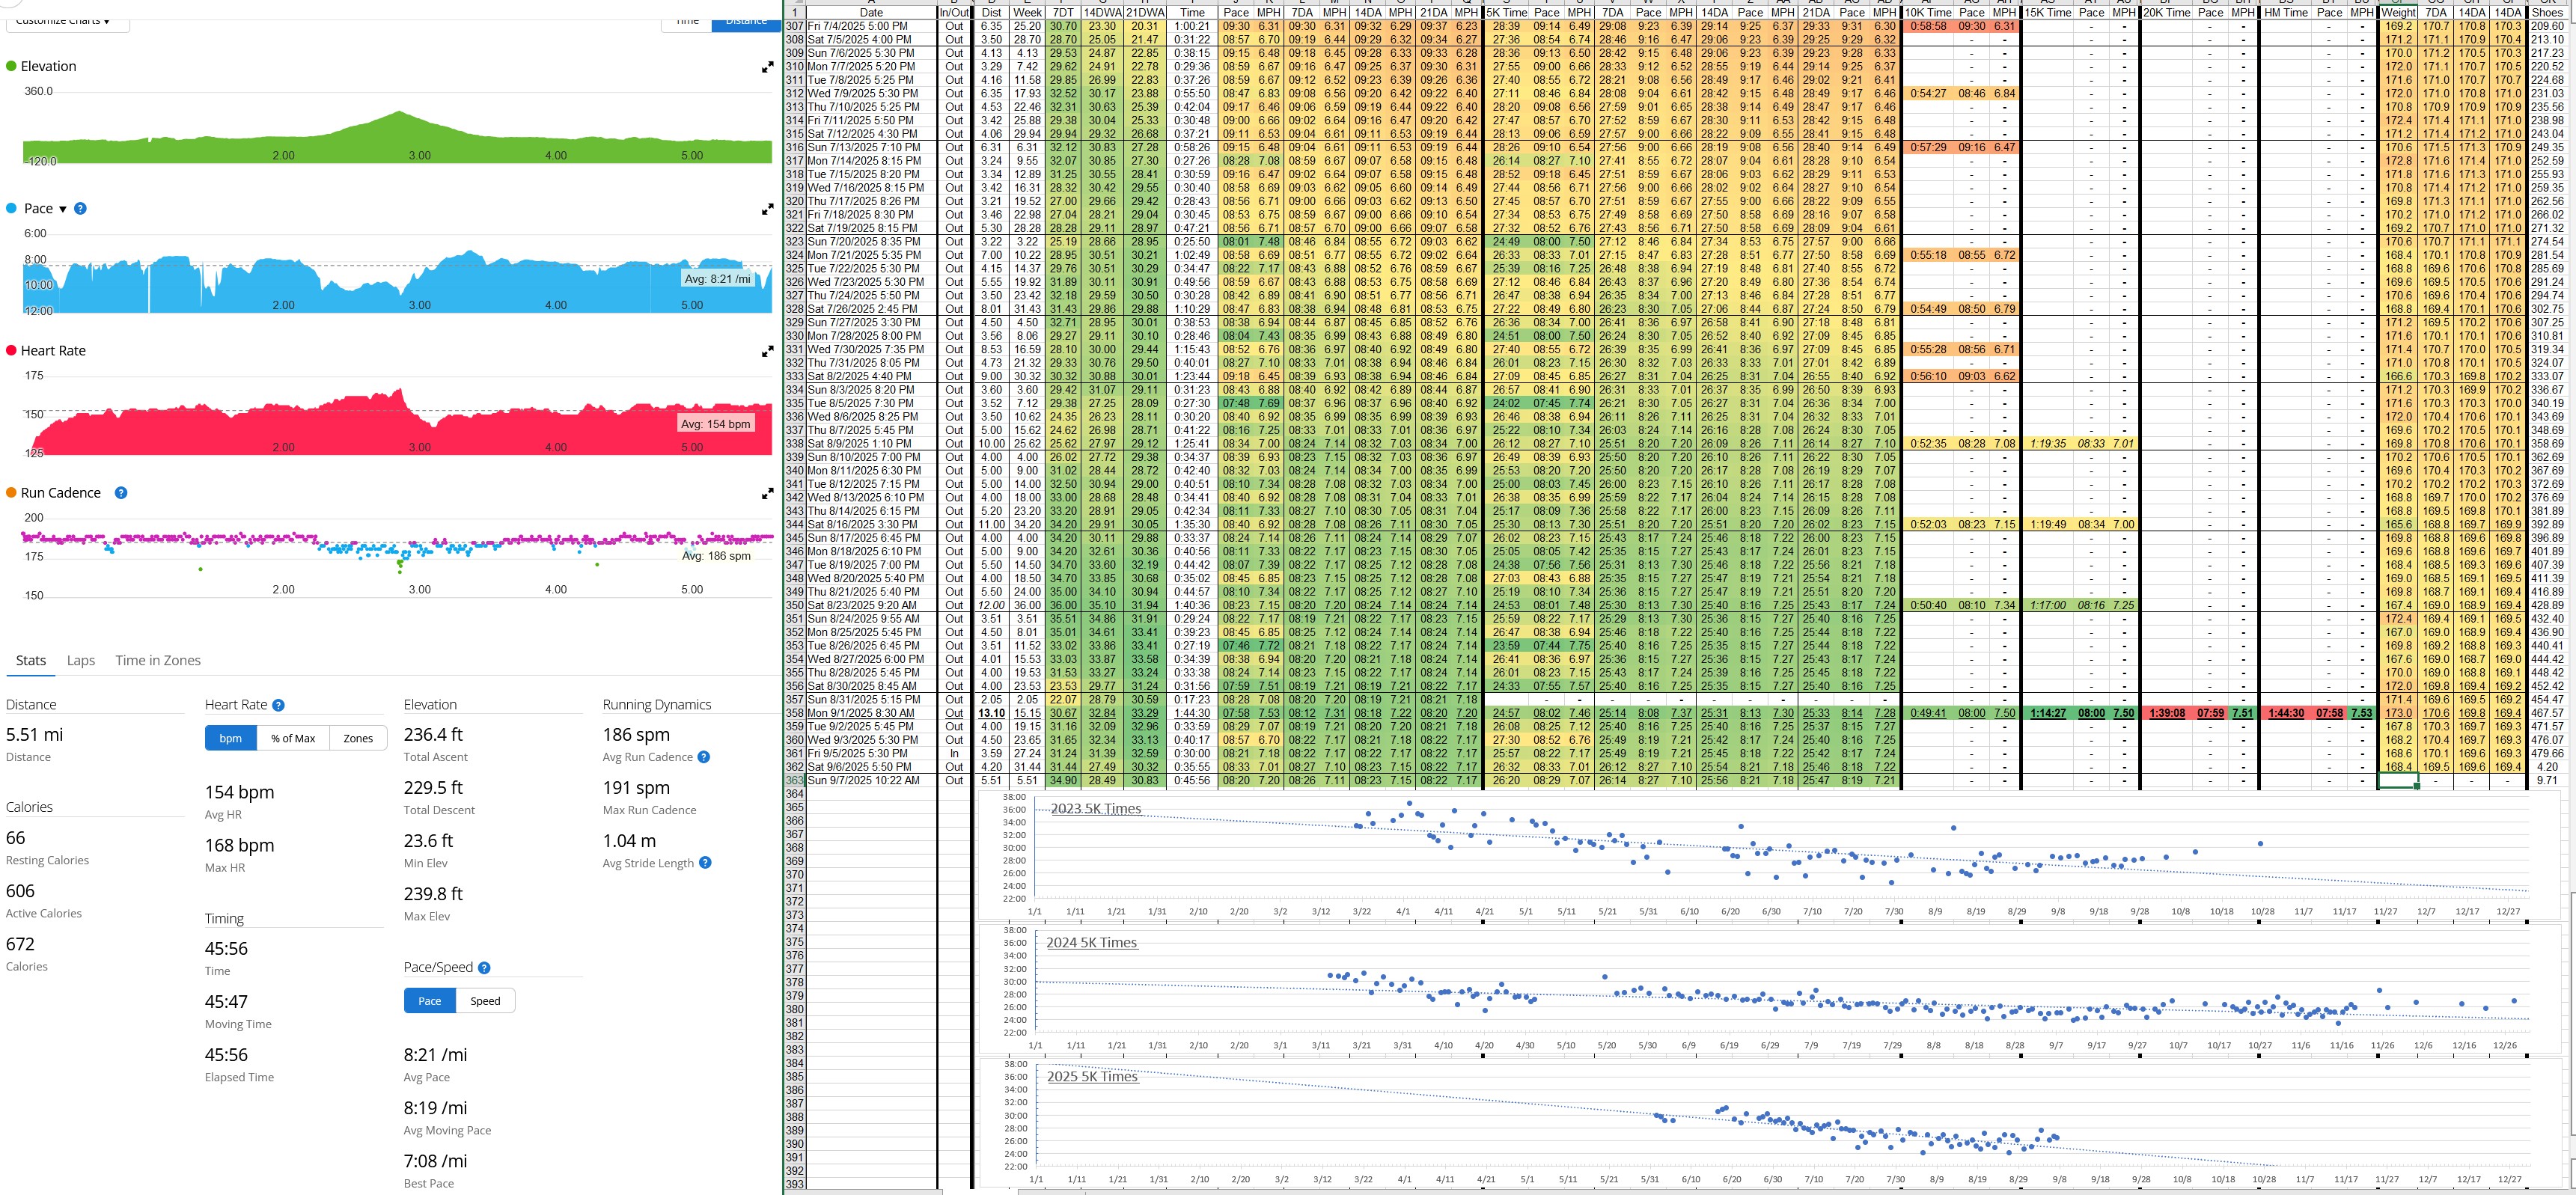Open help icon beside Pace chart title

pos(81,208)
